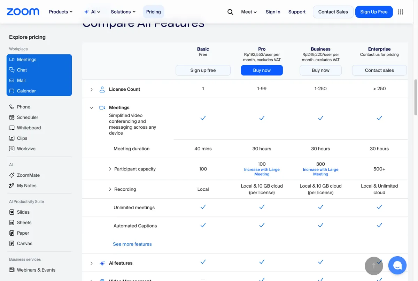This screenshot has height=281, width=418.
Task: Click the Calendar icon in sidebar
Action: pyautogui.click(x=12, y=91)
